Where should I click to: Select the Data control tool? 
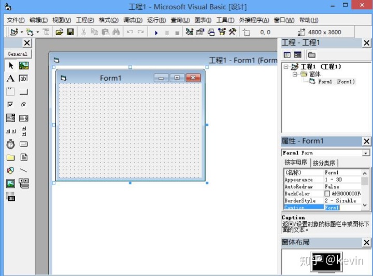coord(24,183)
